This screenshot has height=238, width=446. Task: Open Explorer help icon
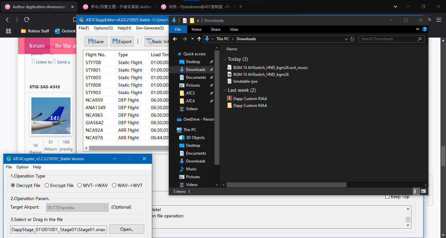(424, 29)
